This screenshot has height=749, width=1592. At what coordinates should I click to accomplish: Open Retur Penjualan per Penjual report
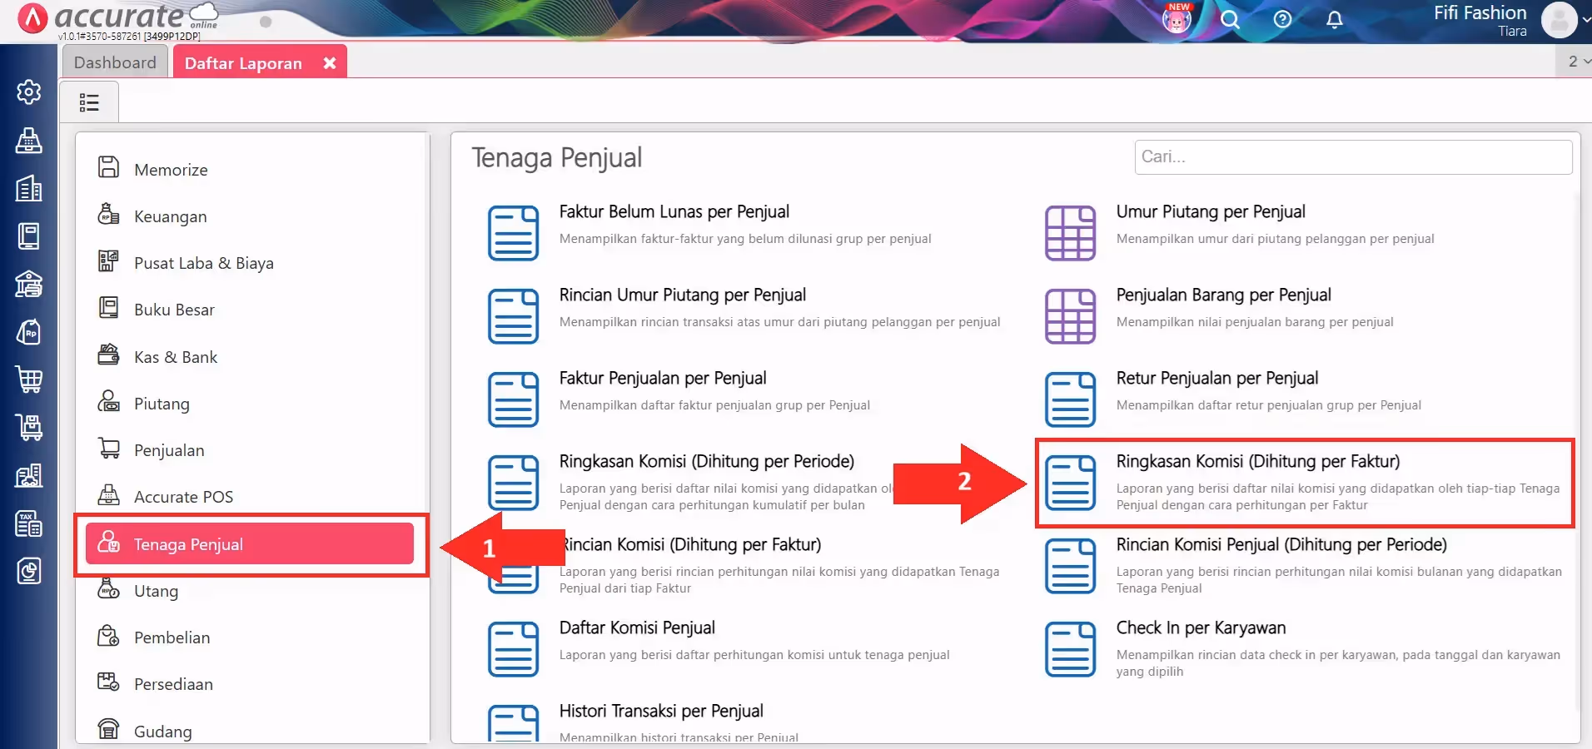1217,378
